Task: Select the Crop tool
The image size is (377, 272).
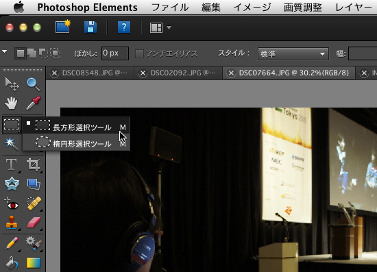Action: pos(33,165)
